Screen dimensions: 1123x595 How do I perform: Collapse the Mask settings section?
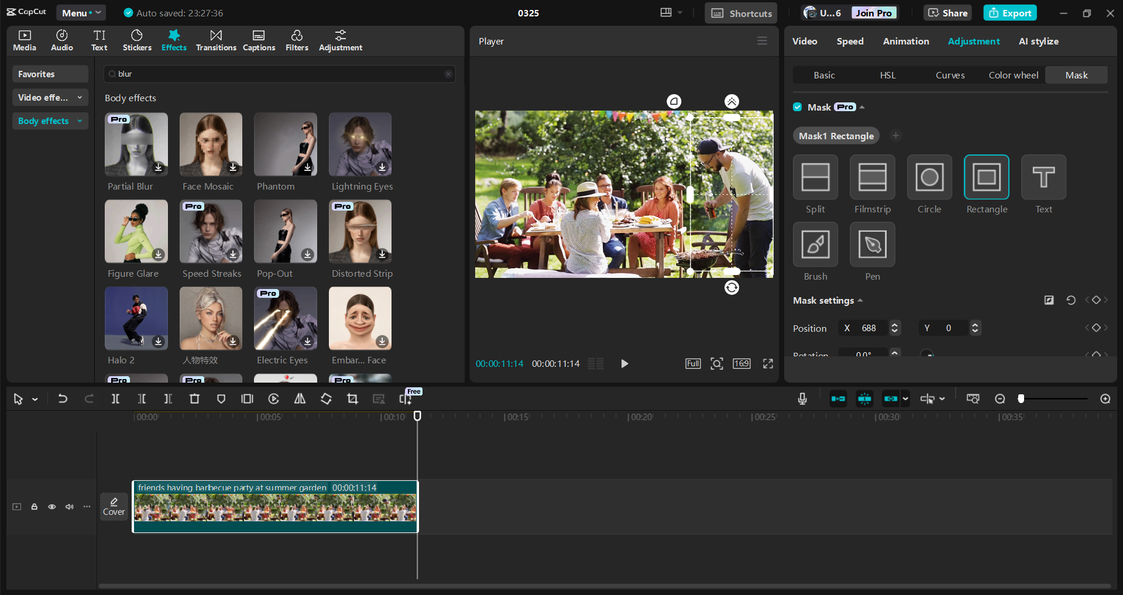[x=860, y=300]
